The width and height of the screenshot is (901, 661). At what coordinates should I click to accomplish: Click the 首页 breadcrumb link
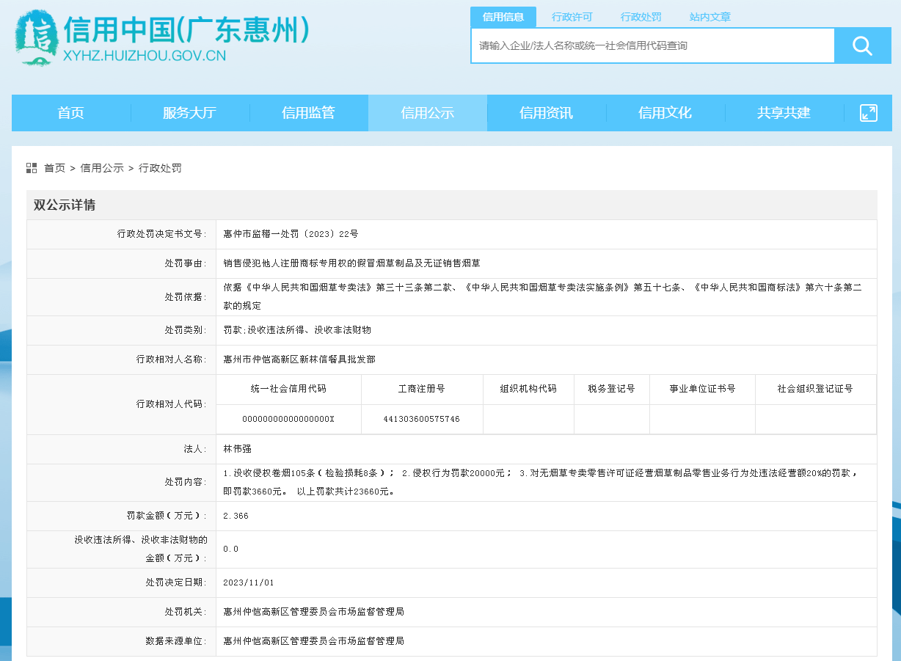coord(54,168)
